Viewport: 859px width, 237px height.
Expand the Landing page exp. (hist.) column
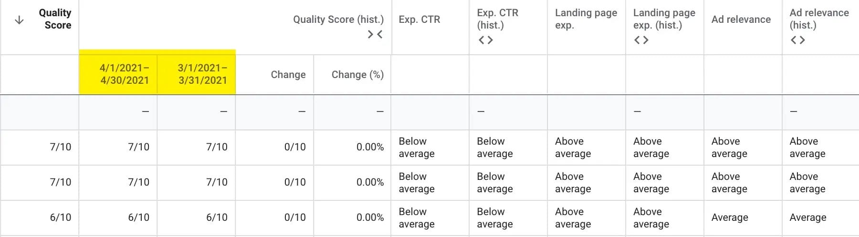641,40
